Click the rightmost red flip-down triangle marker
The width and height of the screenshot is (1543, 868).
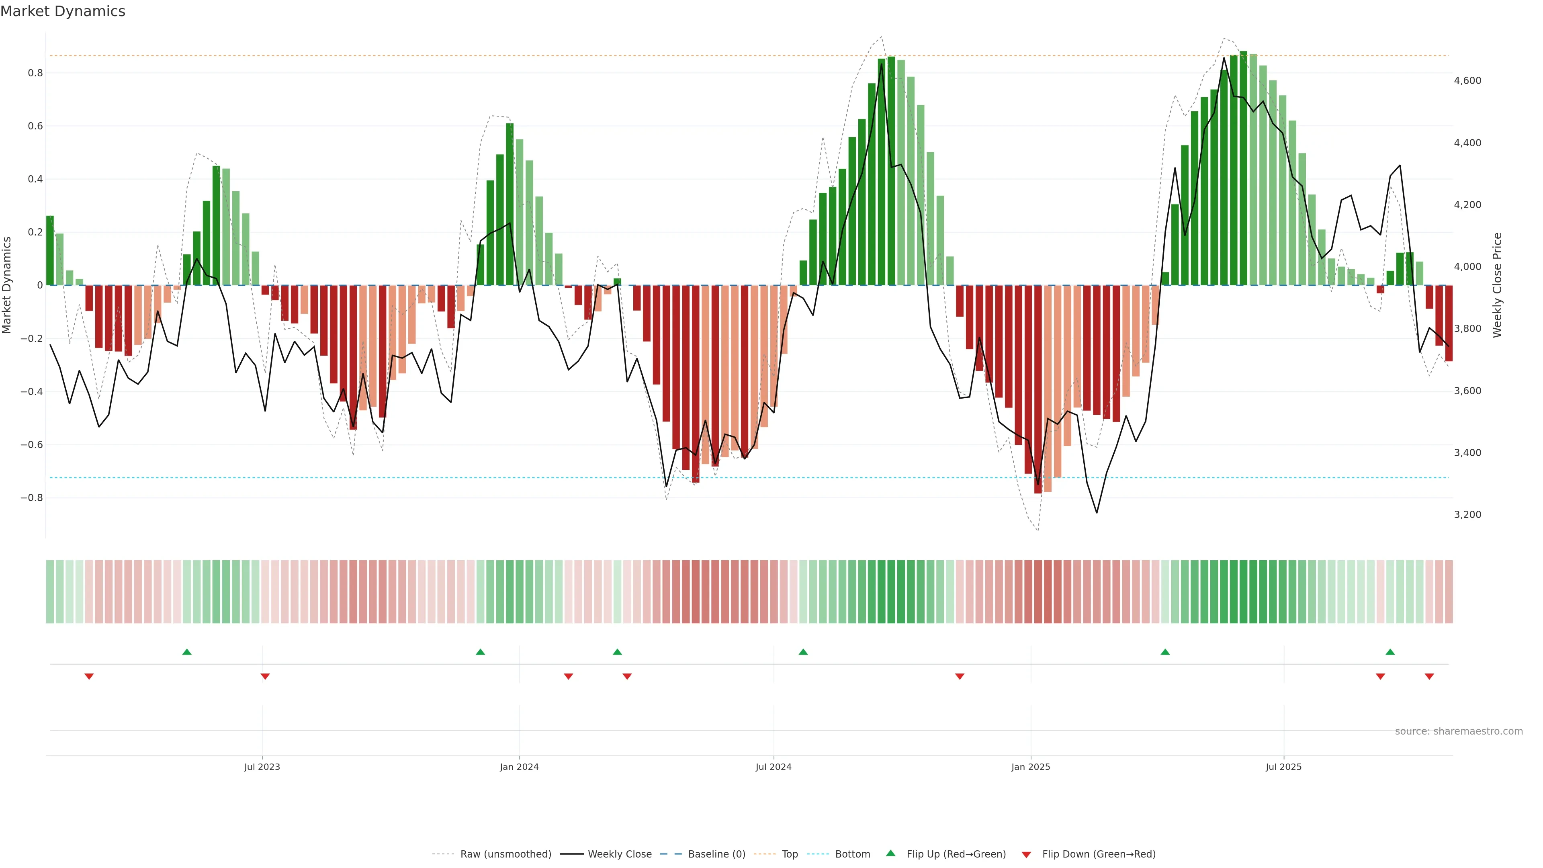(1429, 676)
